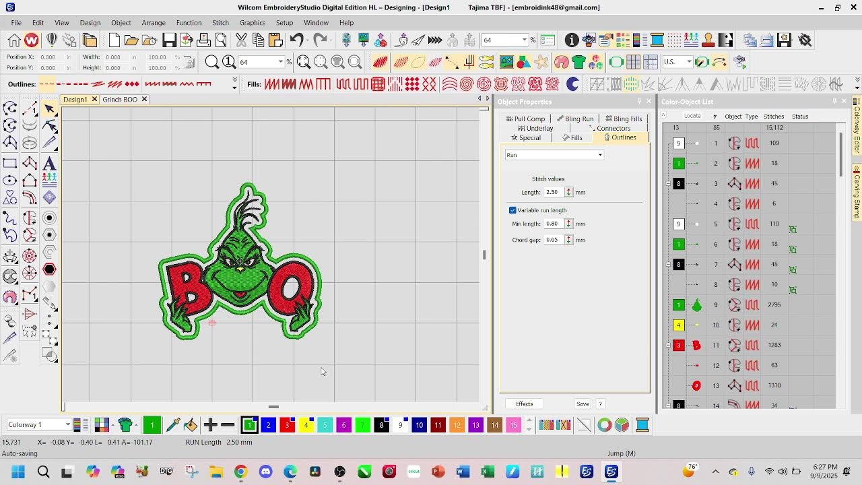Collapse color block 8 at object 3
This screenshot has height=485, width=862.
(x=668, y=183)
